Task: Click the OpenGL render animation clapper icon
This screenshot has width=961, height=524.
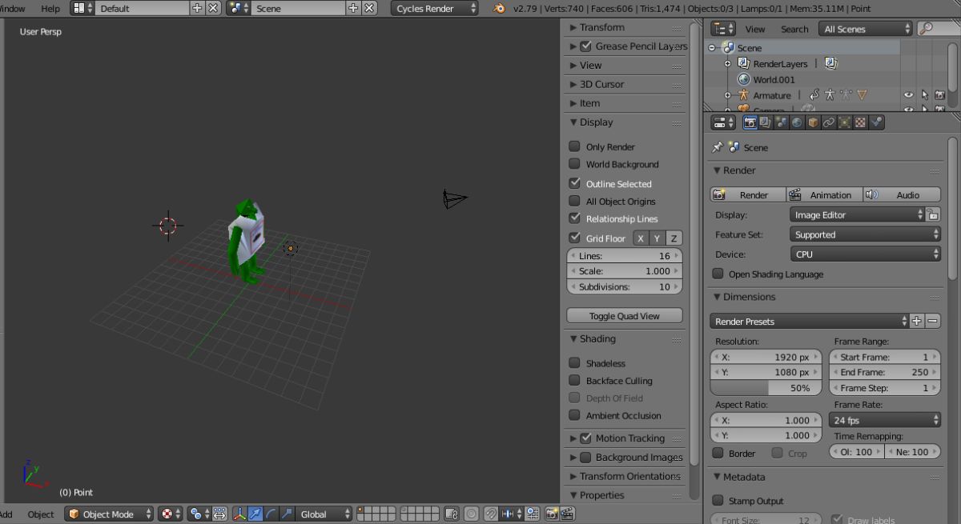Action: point(567,514)
